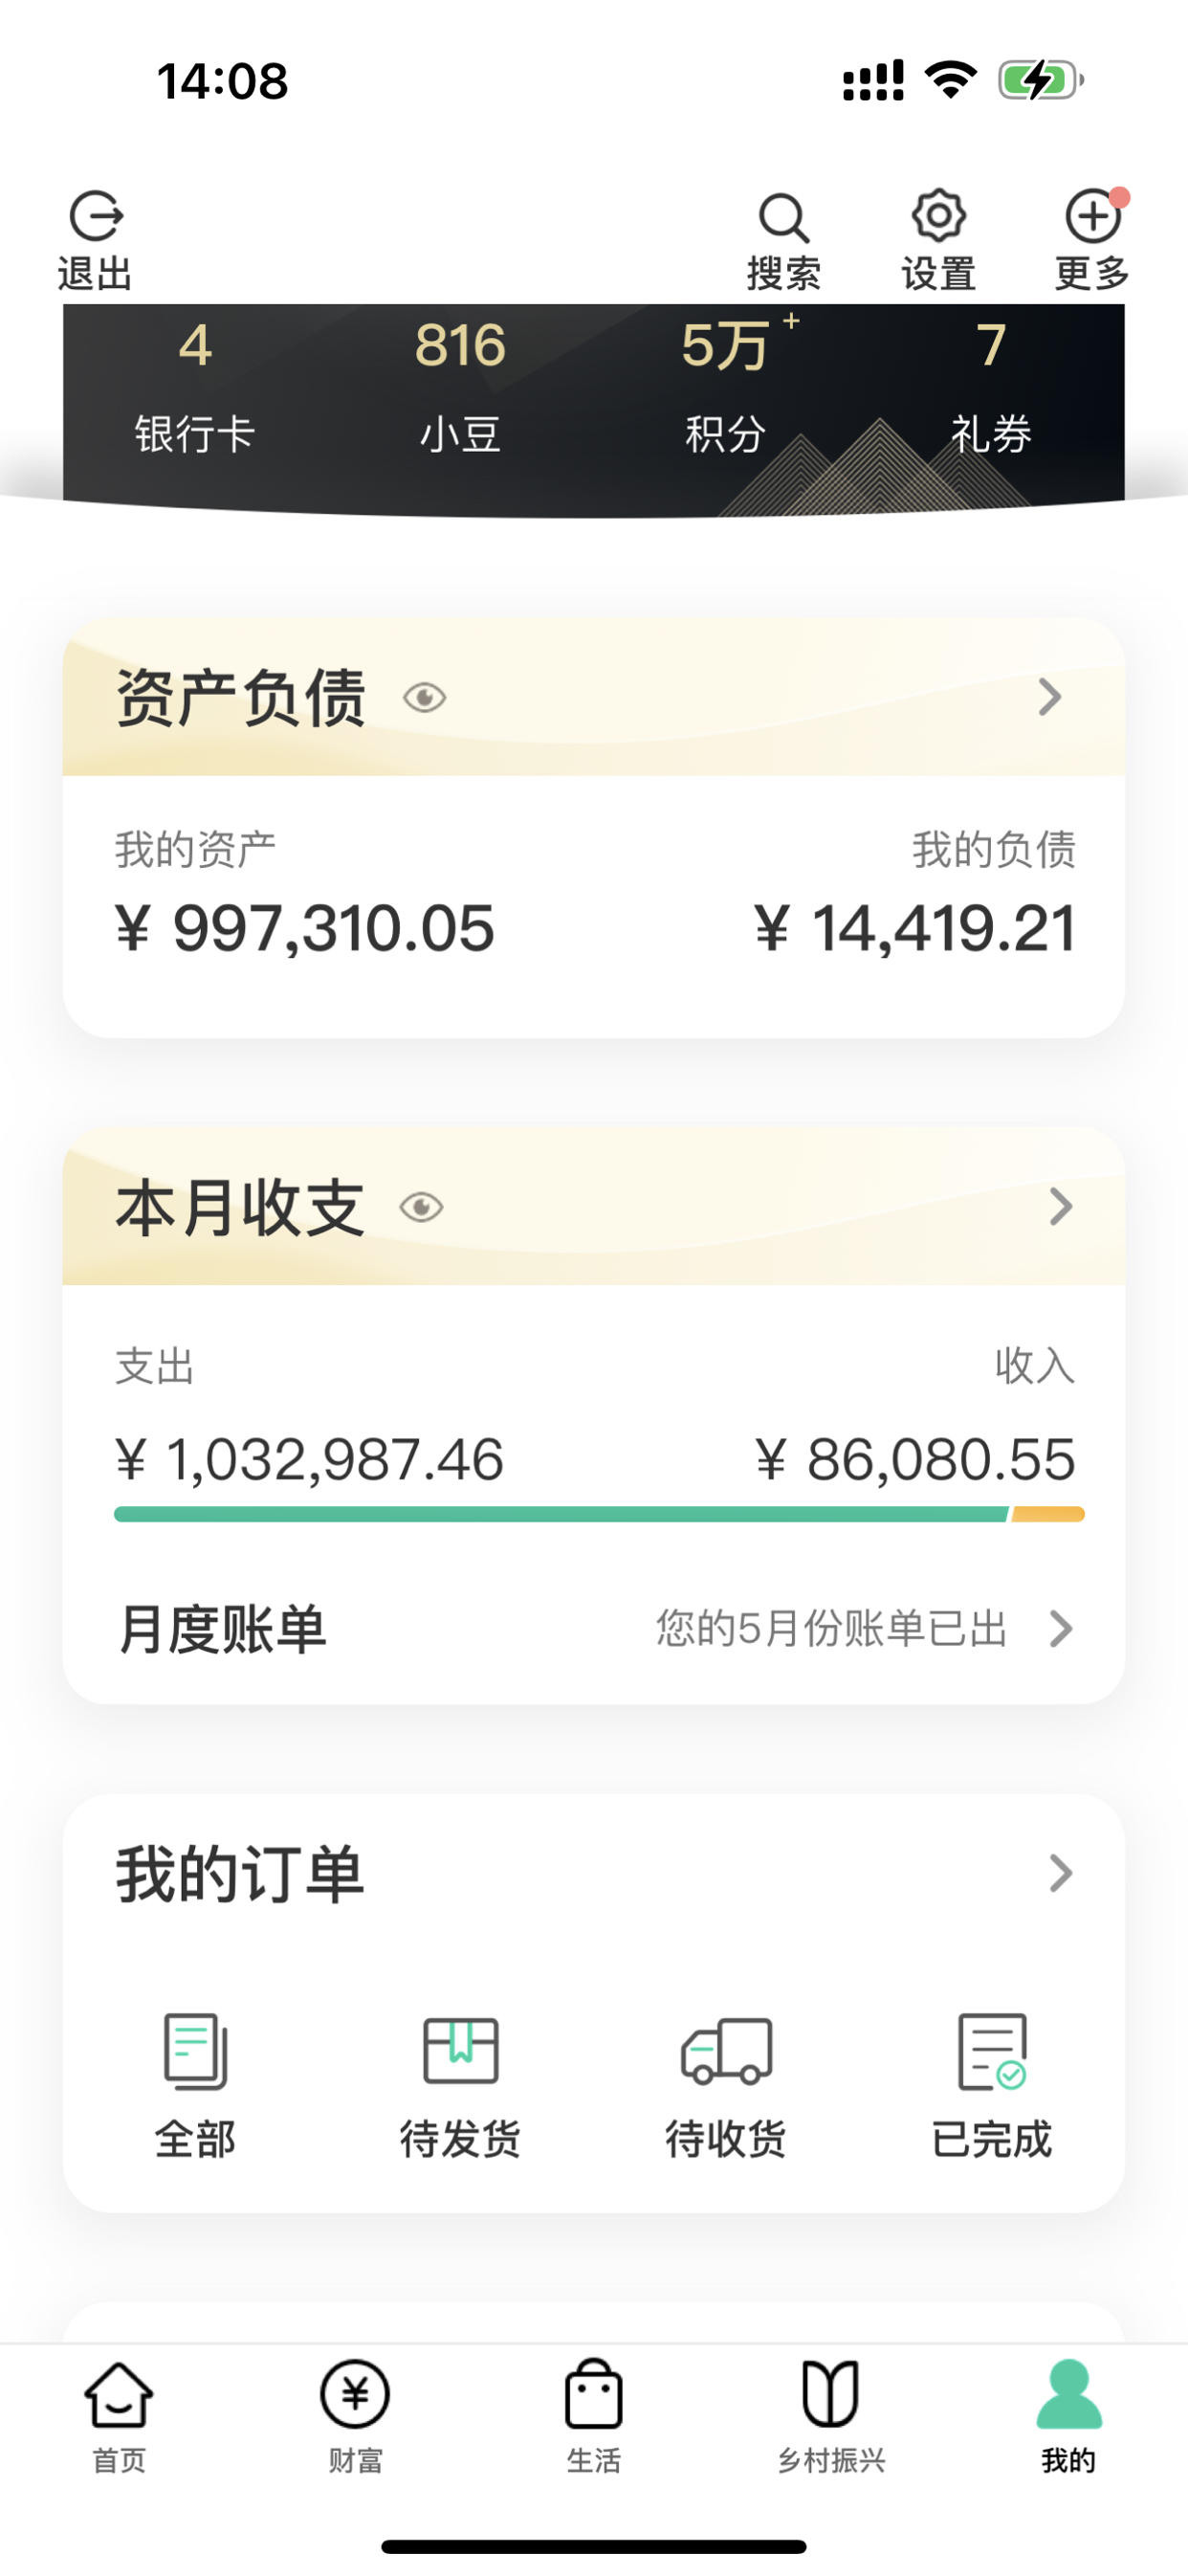View 待收货 orders truck icon
The width and height of the screenshot is (1188, 2576).
[726, 2051]
